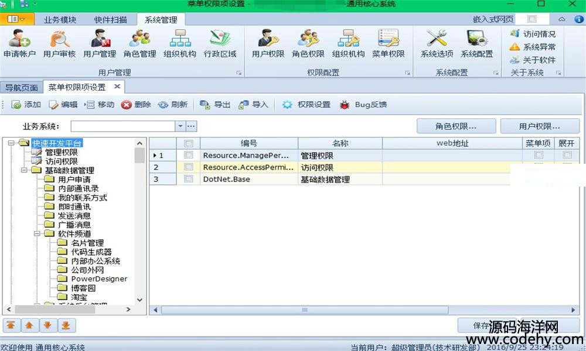Move item up one arrow button
Viewport: 586px width, 351px height.
click(x=29, y=326)
